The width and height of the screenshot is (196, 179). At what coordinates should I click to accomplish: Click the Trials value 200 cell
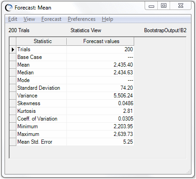tap(100, 49)
